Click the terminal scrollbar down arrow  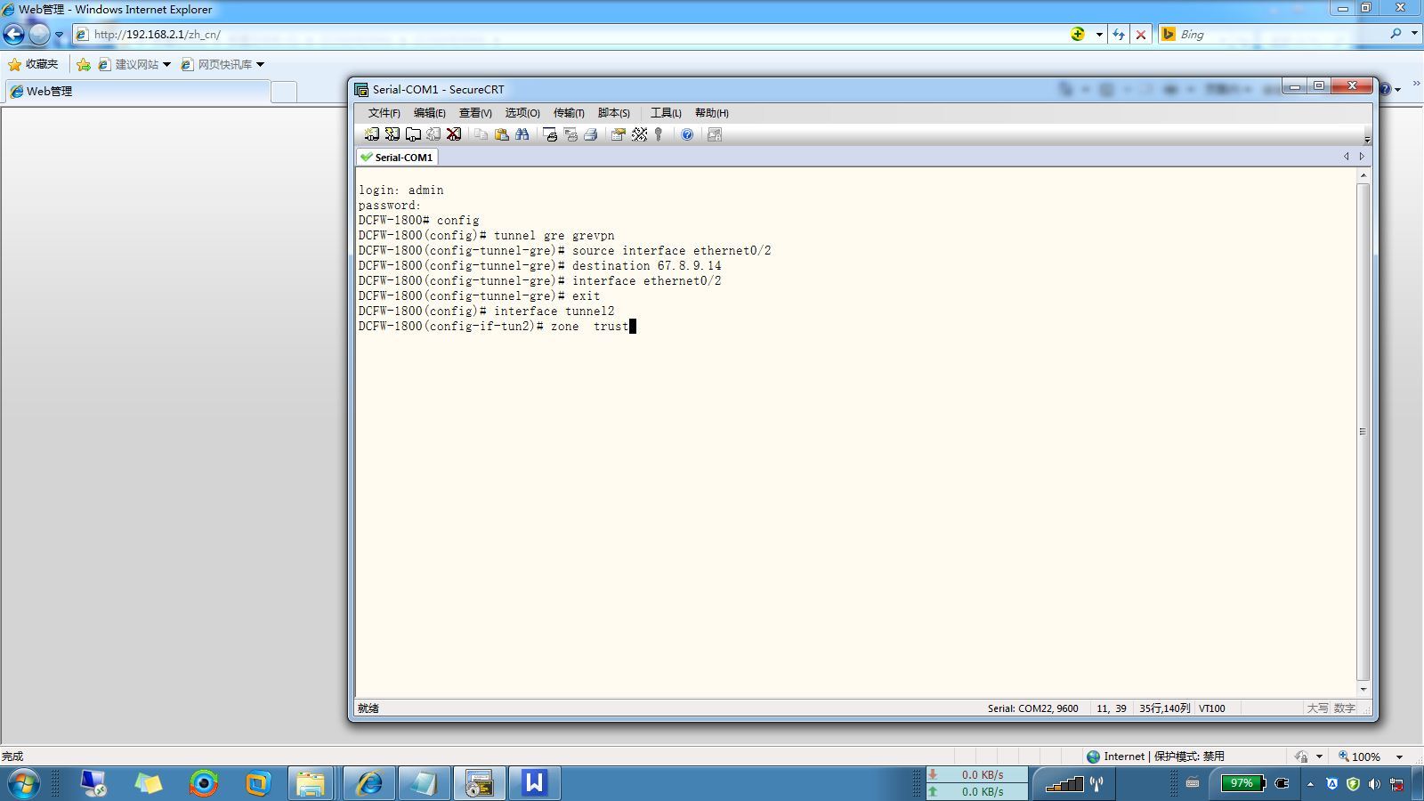pos(1363,689)
